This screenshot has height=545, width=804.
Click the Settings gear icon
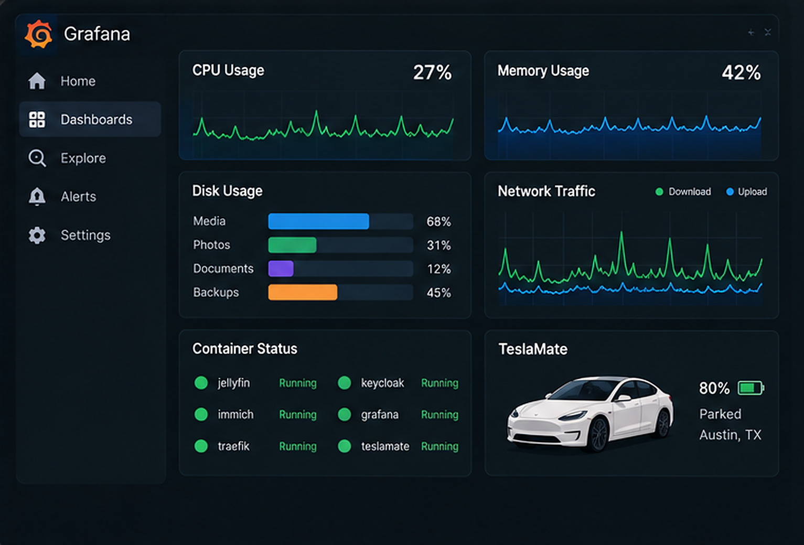tap(37, 235)
